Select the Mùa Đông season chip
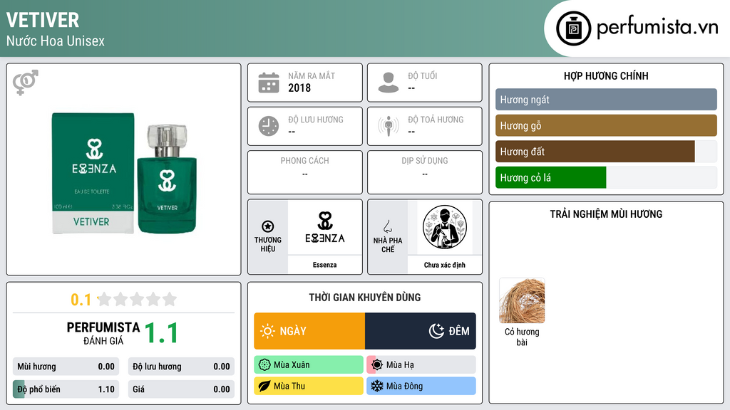 click(421, 386)
